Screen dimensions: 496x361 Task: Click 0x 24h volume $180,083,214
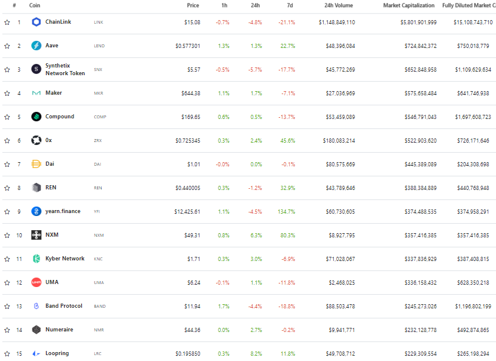[x=339, y=140]
